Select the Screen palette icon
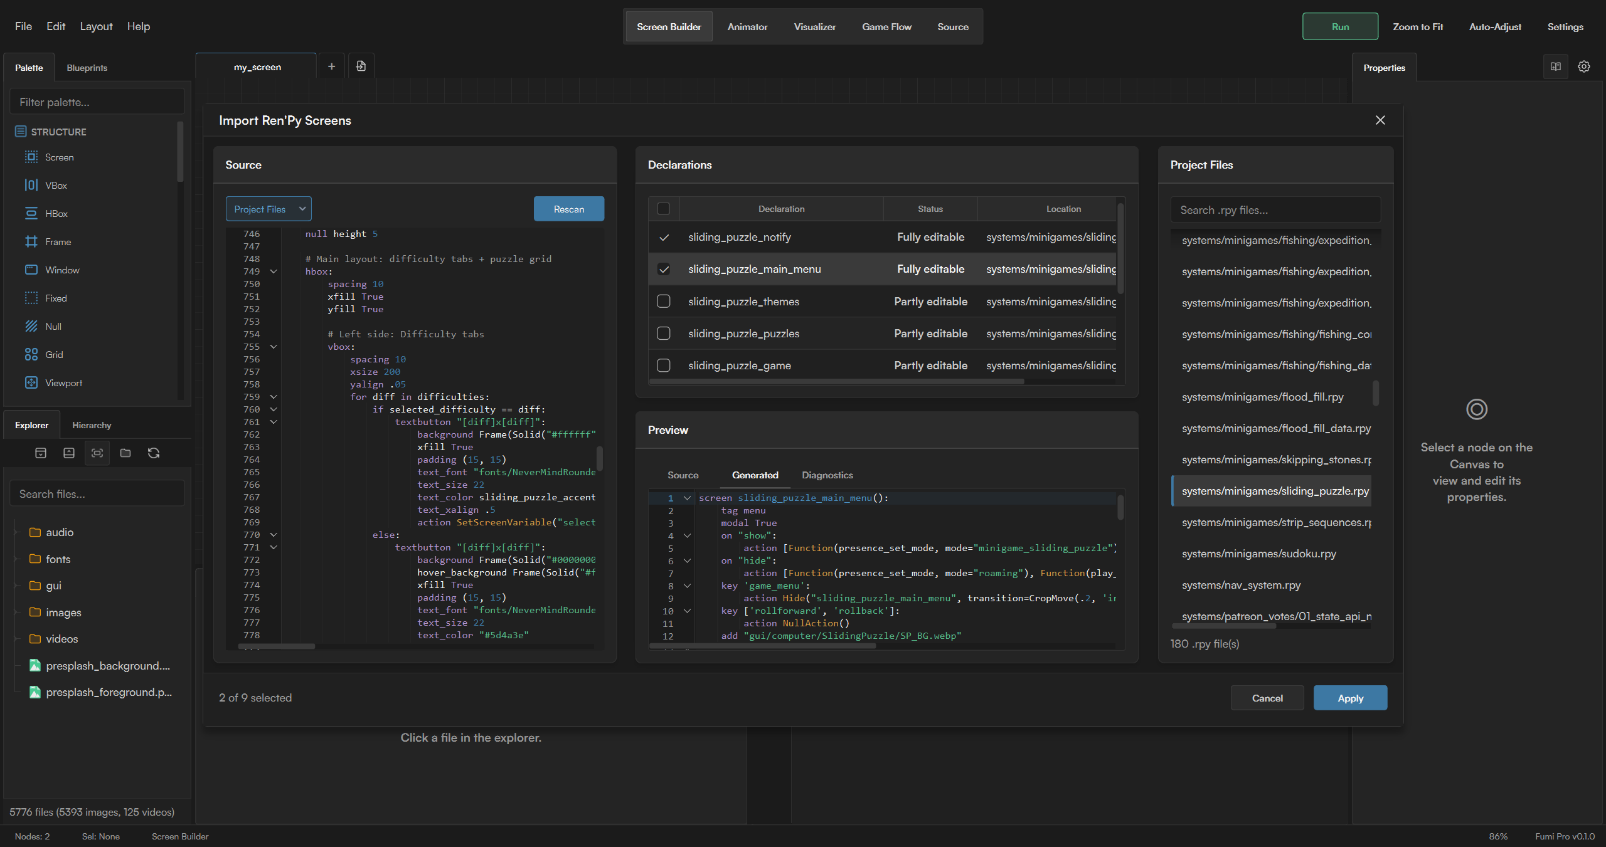 31,157
